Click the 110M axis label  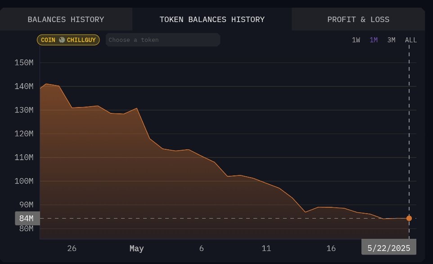pos(24,157)
